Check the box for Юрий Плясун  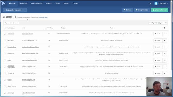coord(5,86)
